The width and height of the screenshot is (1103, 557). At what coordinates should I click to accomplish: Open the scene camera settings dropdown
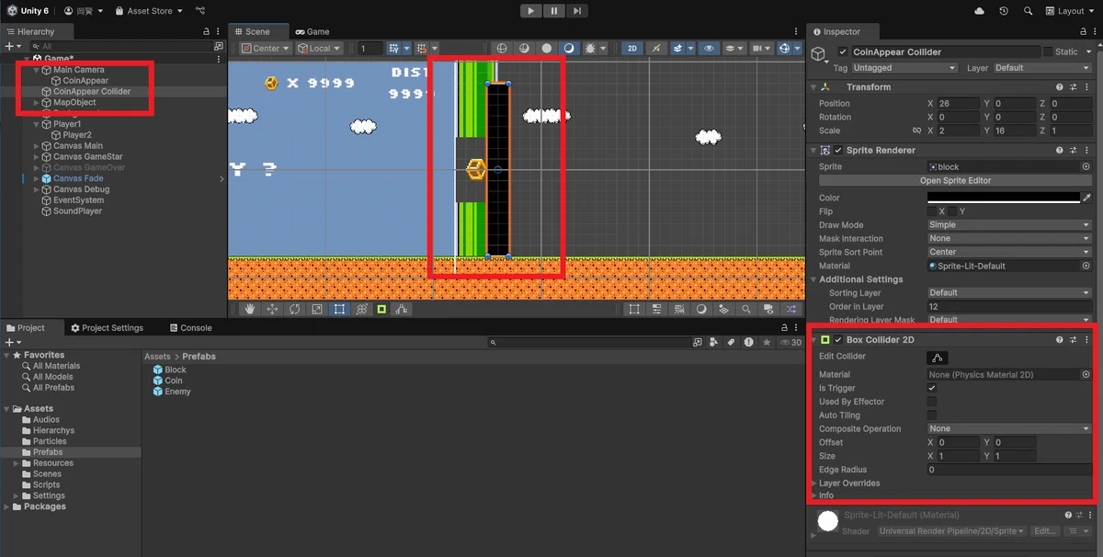point(762,48)
